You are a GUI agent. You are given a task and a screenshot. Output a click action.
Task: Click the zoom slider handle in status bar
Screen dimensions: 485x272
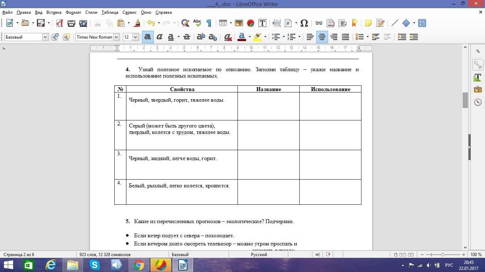tap(442, 254)
